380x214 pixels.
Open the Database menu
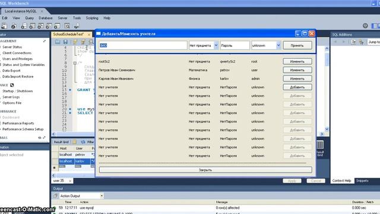tap(46, 18)
